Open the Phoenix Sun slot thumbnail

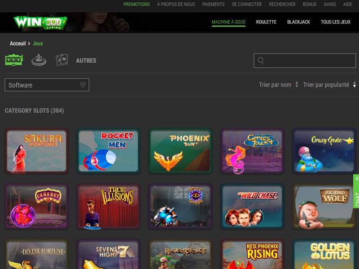pyautogui.click(x=180, y=151)
